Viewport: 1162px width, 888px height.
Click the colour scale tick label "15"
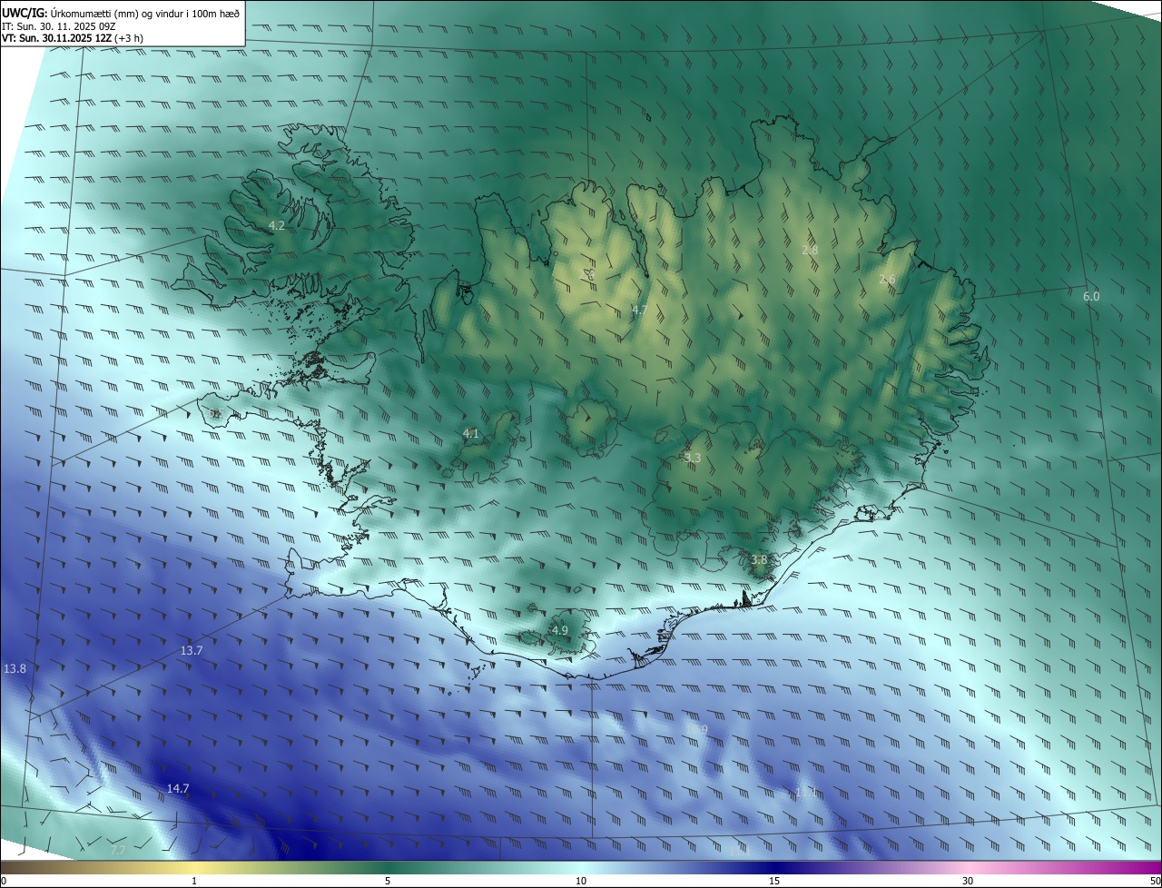click(x=774, y=881)
